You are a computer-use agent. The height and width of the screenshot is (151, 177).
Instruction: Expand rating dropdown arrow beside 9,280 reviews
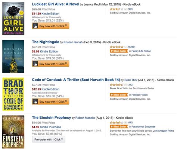[x=125, y=47]
